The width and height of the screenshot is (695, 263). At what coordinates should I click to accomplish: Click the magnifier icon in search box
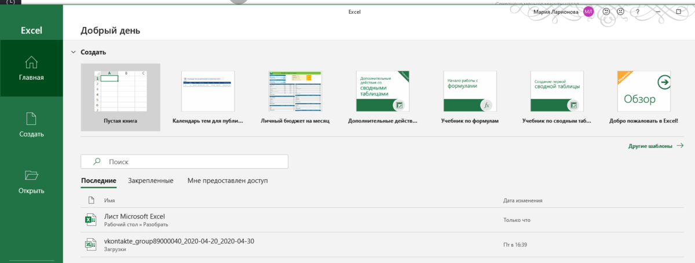pyautogui.click(x=97, y=162)
